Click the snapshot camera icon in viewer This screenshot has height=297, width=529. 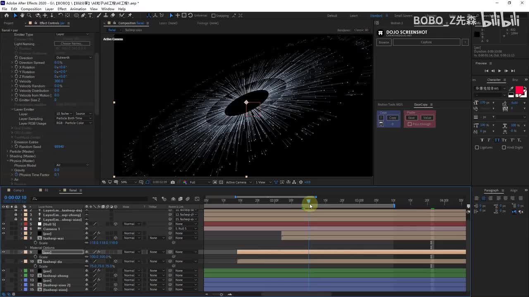tap(173, 182)
